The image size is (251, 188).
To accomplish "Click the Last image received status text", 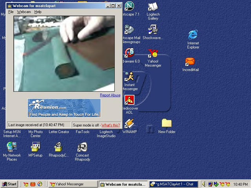I will pyautogui.click(x=36, y=125).
